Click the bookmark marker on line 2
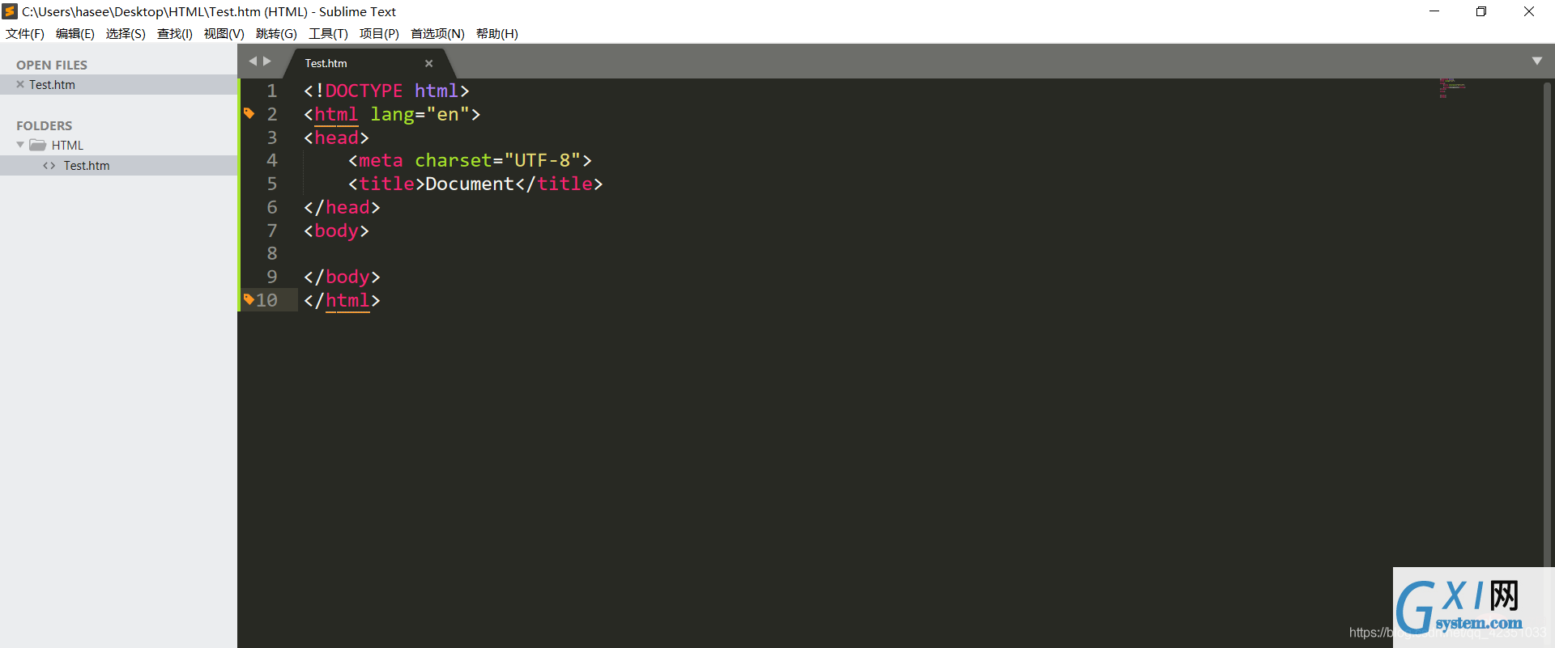The width and height of the screenshot is (1555, 648). (249, 113)
